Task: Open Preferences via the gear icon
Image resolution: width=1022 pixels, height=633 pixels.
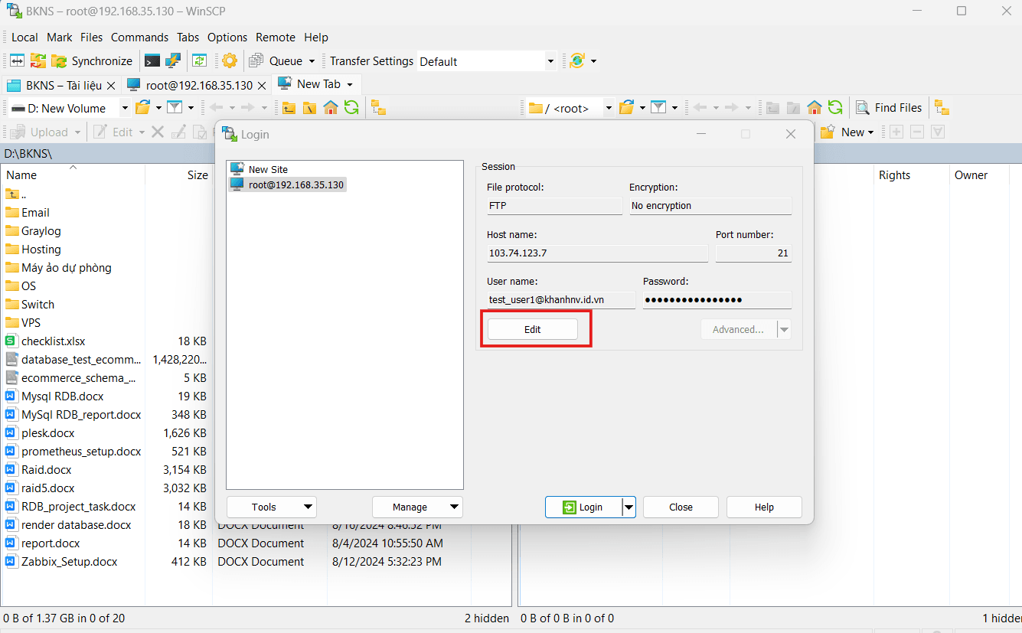Action: [x=229, y=60]
